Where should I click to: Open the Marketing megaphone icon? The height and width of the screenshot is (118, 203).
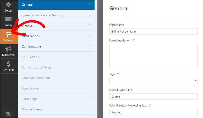pyautogui.click(x=8, y=49)
